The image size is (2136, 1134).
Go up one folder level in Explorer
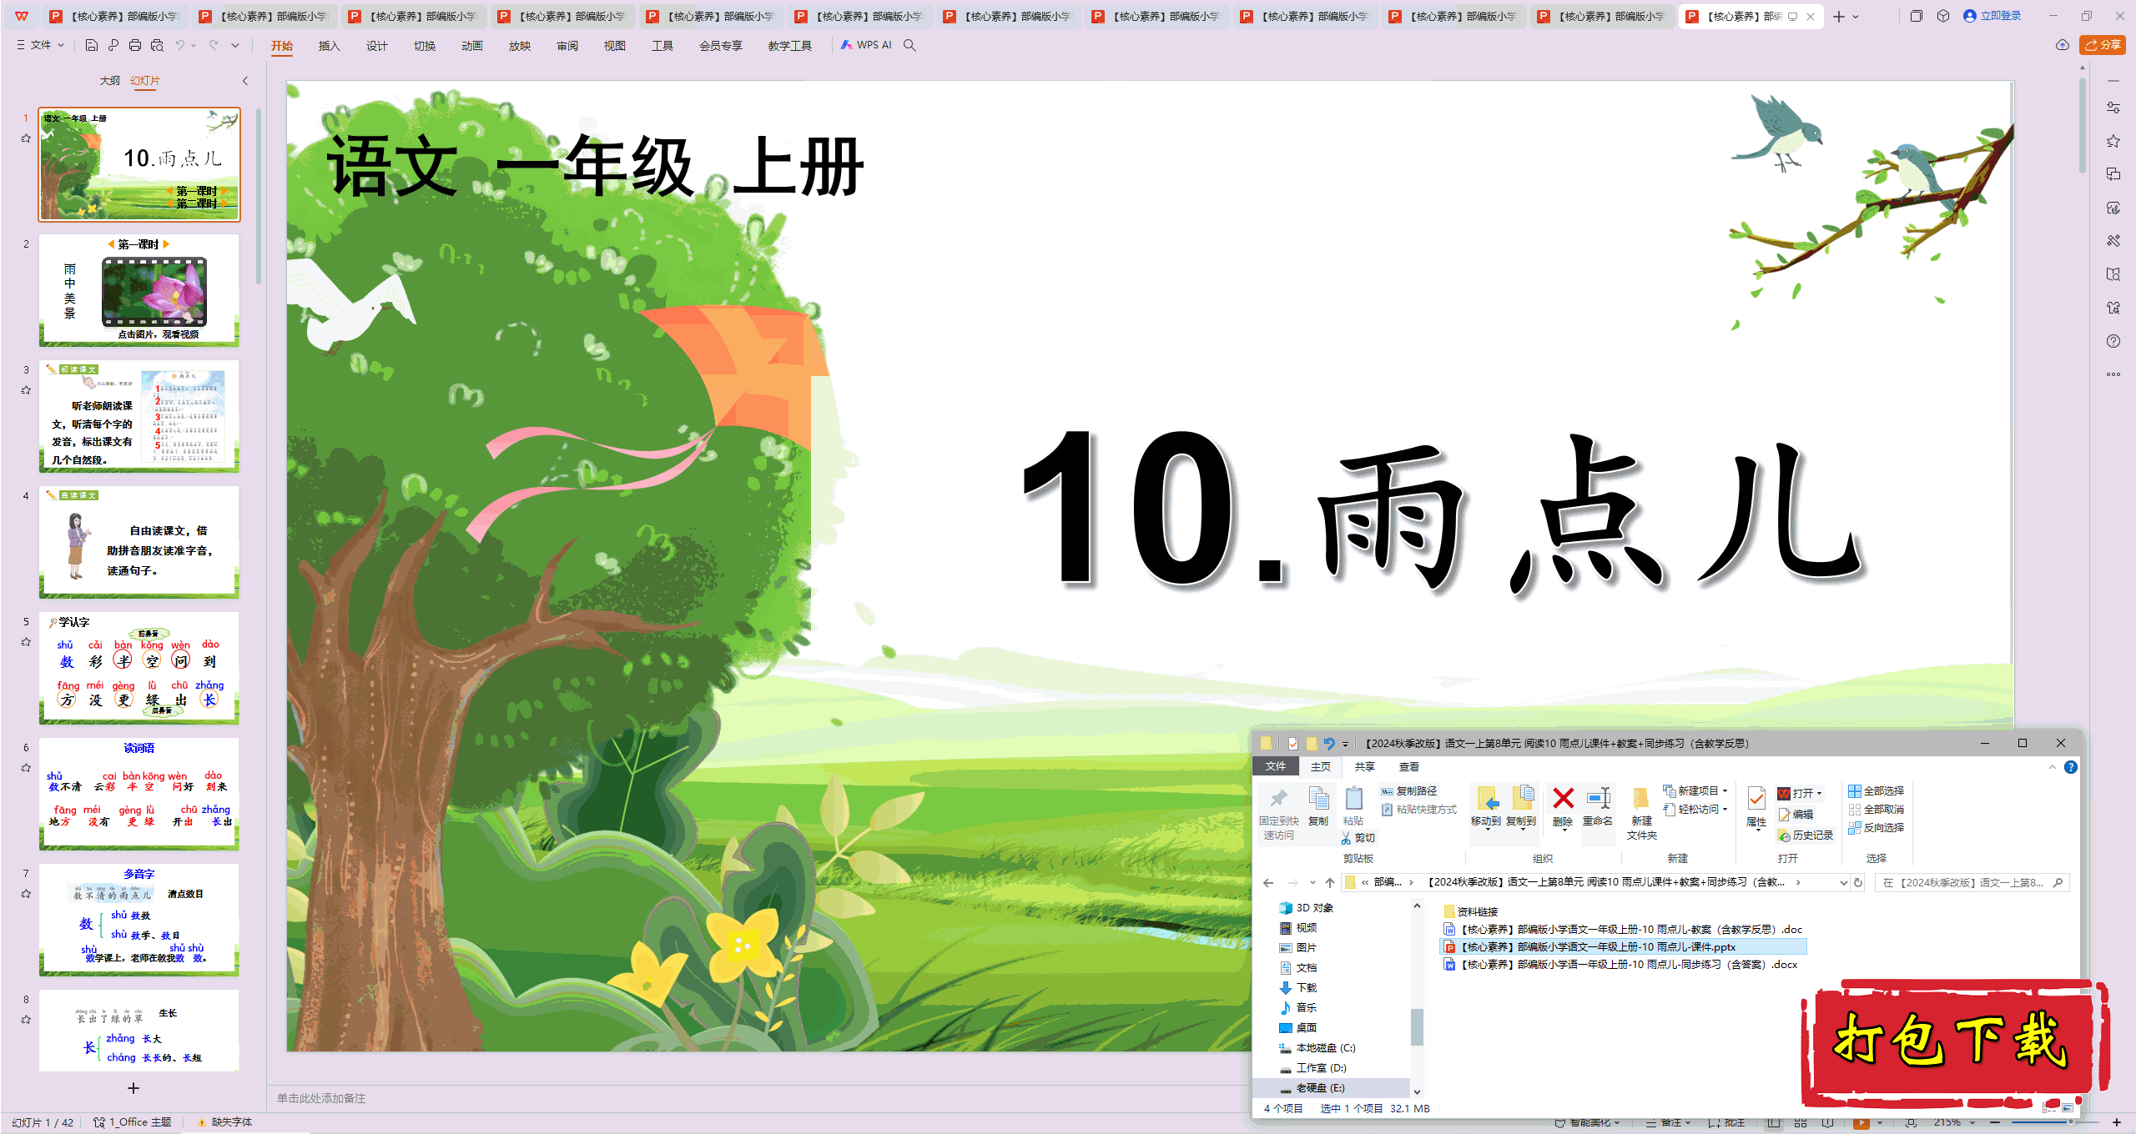coord(1330,883)
